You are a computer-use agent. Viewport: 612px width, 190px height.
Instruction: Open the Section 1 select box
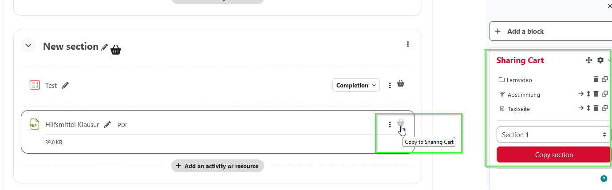click(x=553, y=135)
